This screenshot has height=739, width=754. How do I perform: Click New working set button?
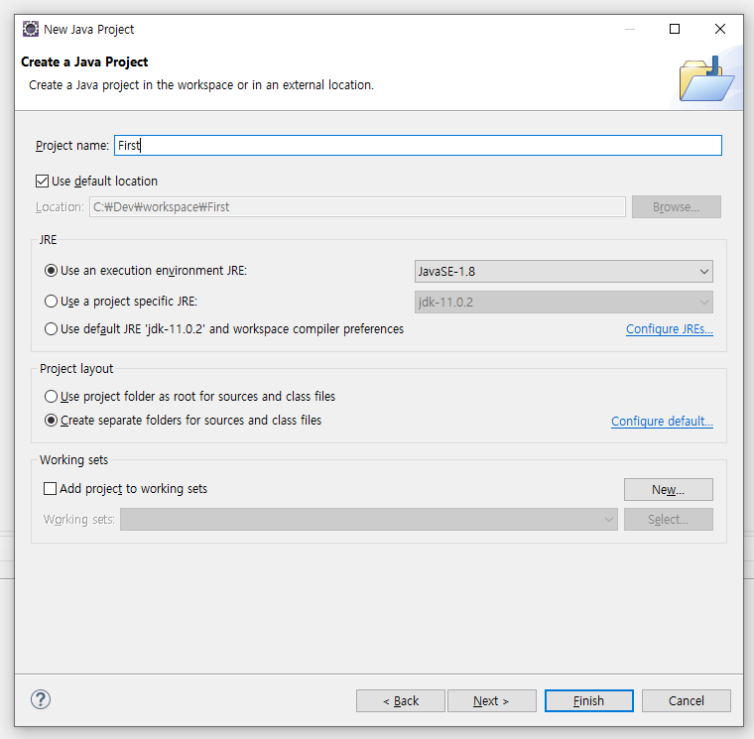coord(668,489)
